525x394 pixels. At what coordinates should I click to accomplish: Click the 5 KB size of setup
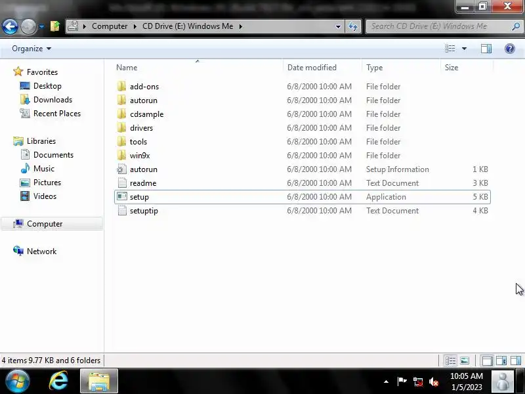480,196
